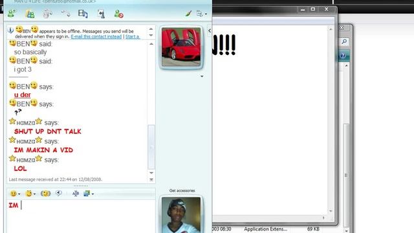Open the games icon beside the block icon

101,14
